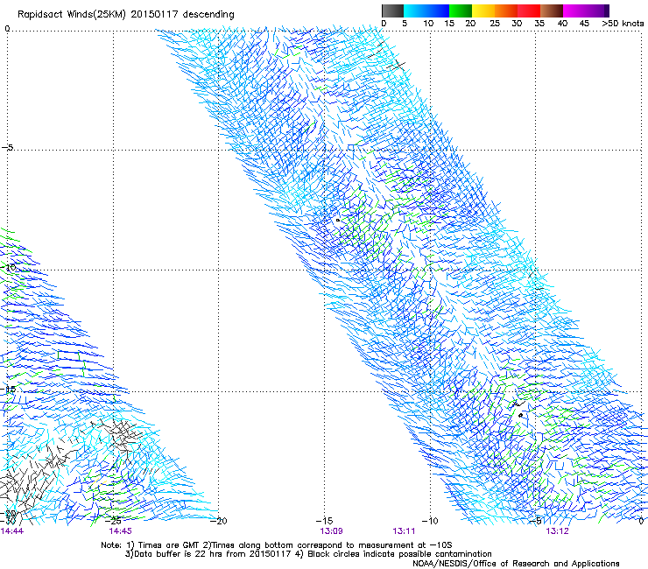Click the NOAA/NESDIS credit line
The width and height of the screenshot is (648, 569).
(516, 563)
